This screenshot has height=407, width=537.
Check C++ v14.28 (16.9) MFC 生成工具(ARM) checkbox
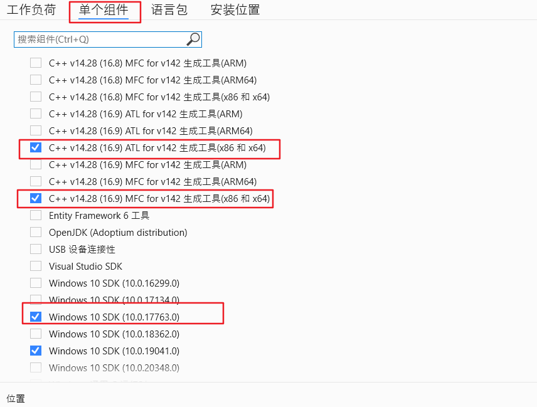coord(36,165)
